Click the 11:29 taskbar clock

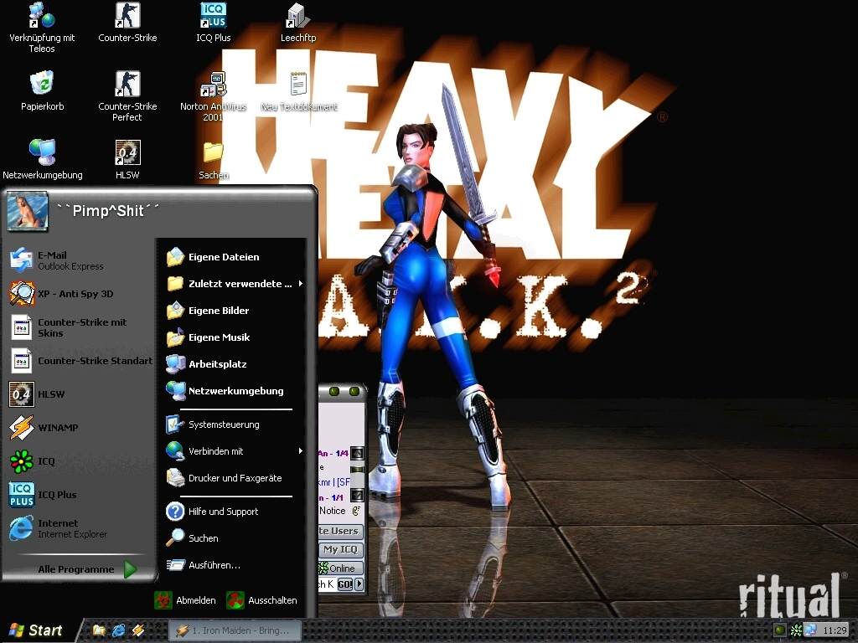pos(835,630)
